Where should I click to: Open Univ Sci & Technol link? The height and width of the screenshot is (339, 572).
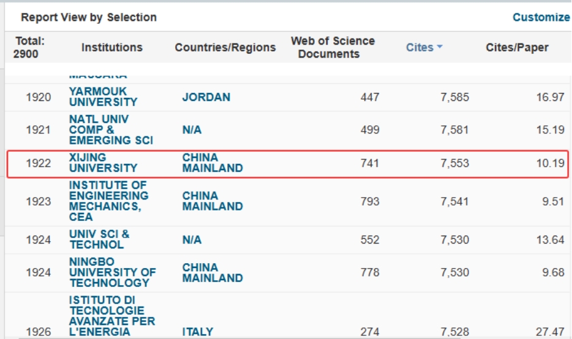99,239
